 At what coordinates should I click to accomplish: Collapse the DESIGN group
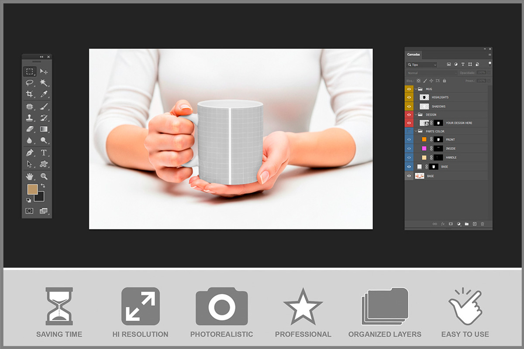tap(416, 114)
